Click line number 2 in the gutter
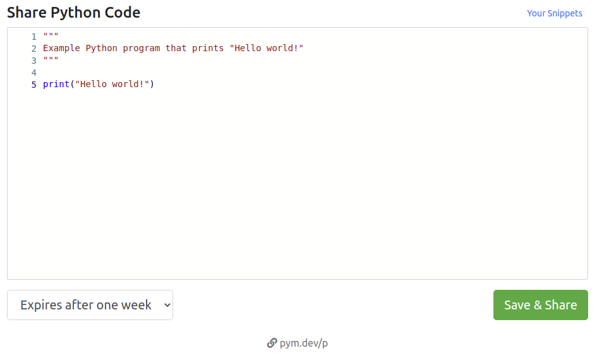This screenshot has width=597, height=358. point(34,49)
